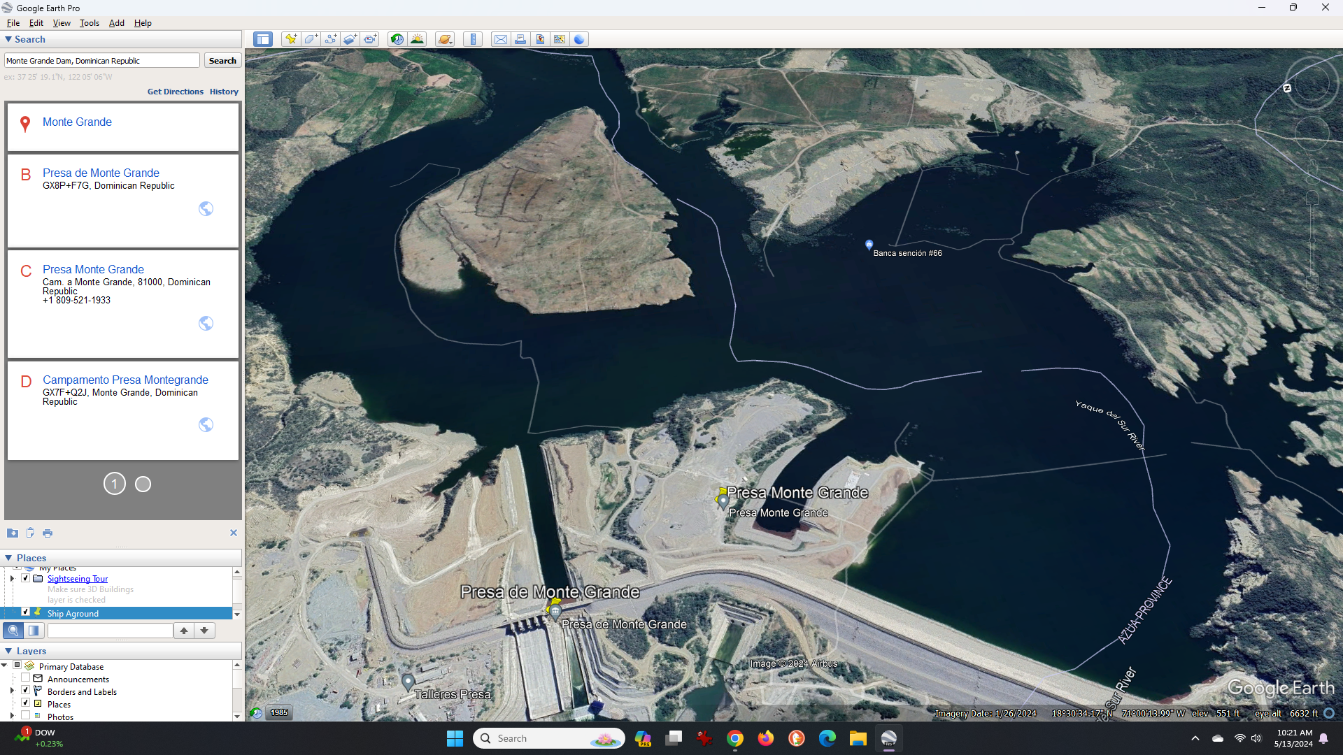The height and width of the screenshot is (755, 1343).
Task: Save search results to My Places
Action: 13,533
